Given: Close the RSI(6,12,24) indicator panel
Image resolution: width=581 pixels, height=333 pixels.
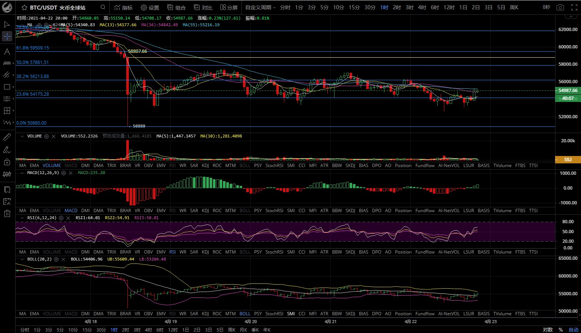Looking at the screenshot, I should pos(68,218).
